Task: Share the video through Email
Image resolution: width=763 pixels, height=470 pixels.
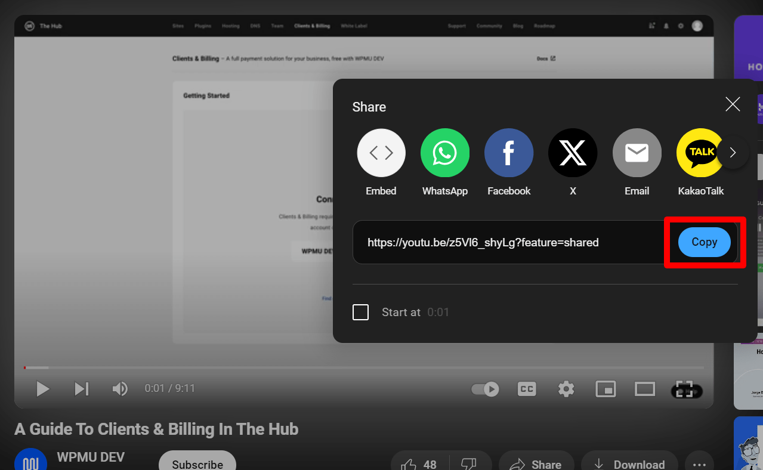Action: click(x=637, y=153)
